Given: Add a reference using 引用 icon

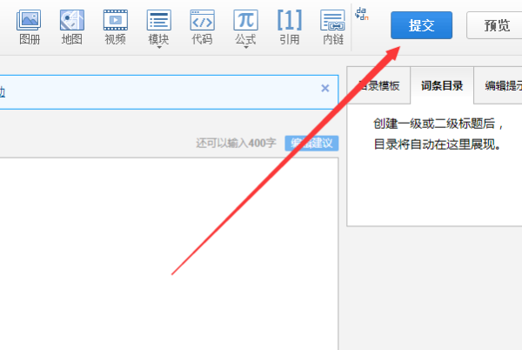Looking at the screenshot, I should coord(289,27).
